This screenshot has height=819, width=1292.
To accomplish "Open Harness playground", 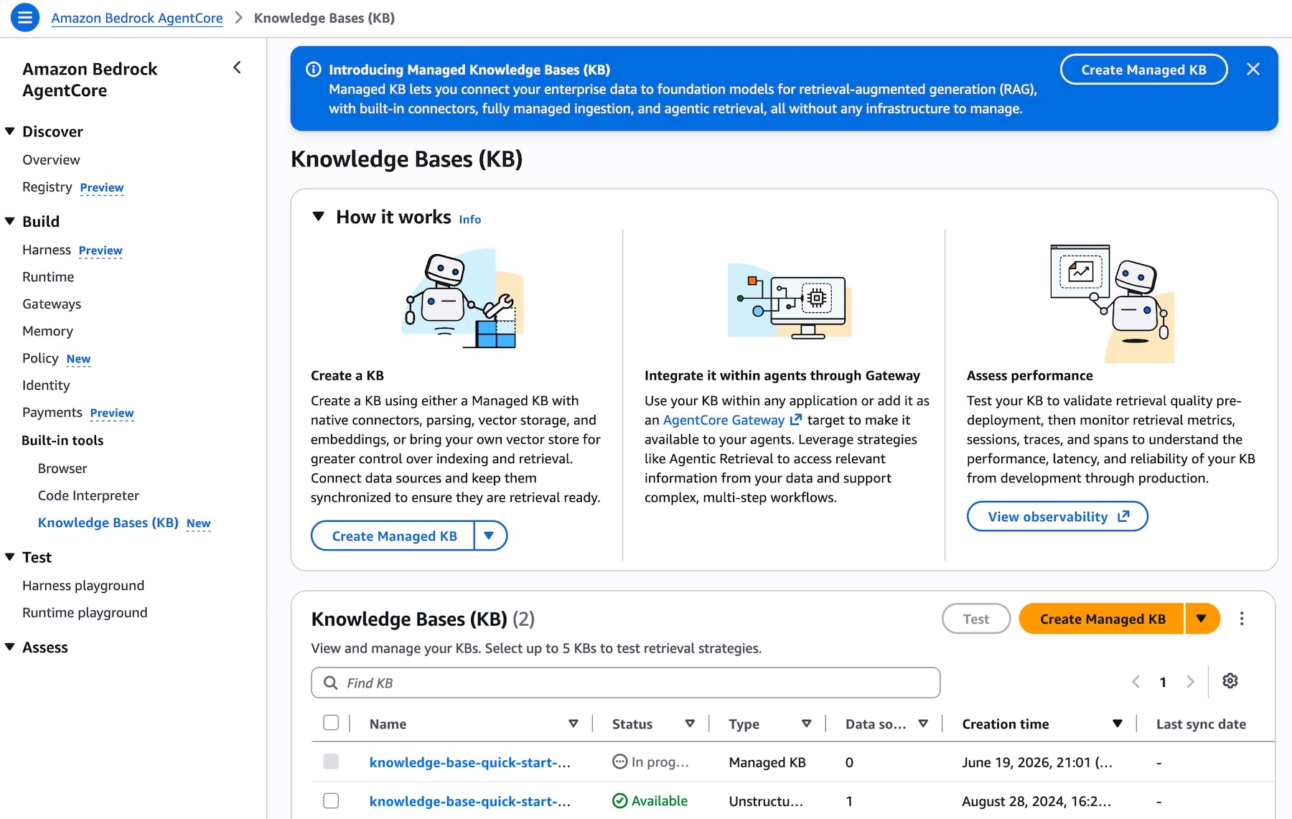I will tap(83, 585).
